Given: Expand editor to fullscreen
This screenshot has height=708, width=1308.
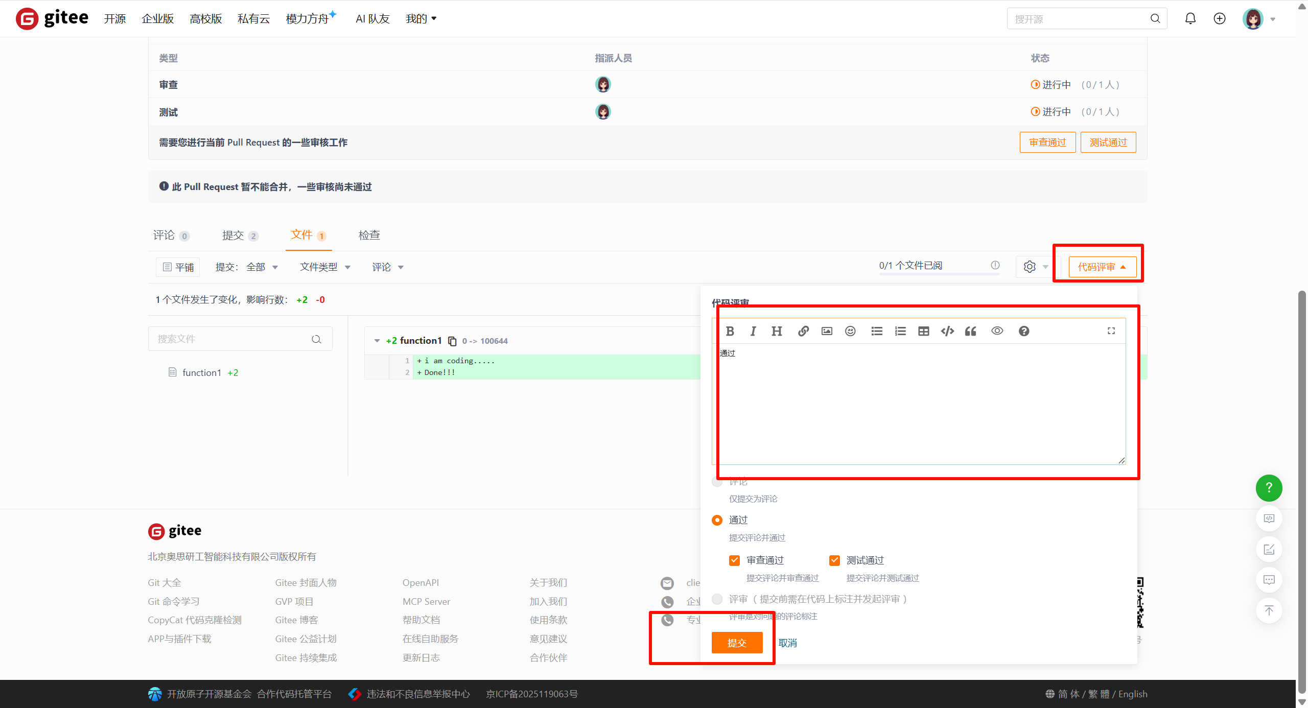Looking at the screenshot, I should click(1111, 331).
